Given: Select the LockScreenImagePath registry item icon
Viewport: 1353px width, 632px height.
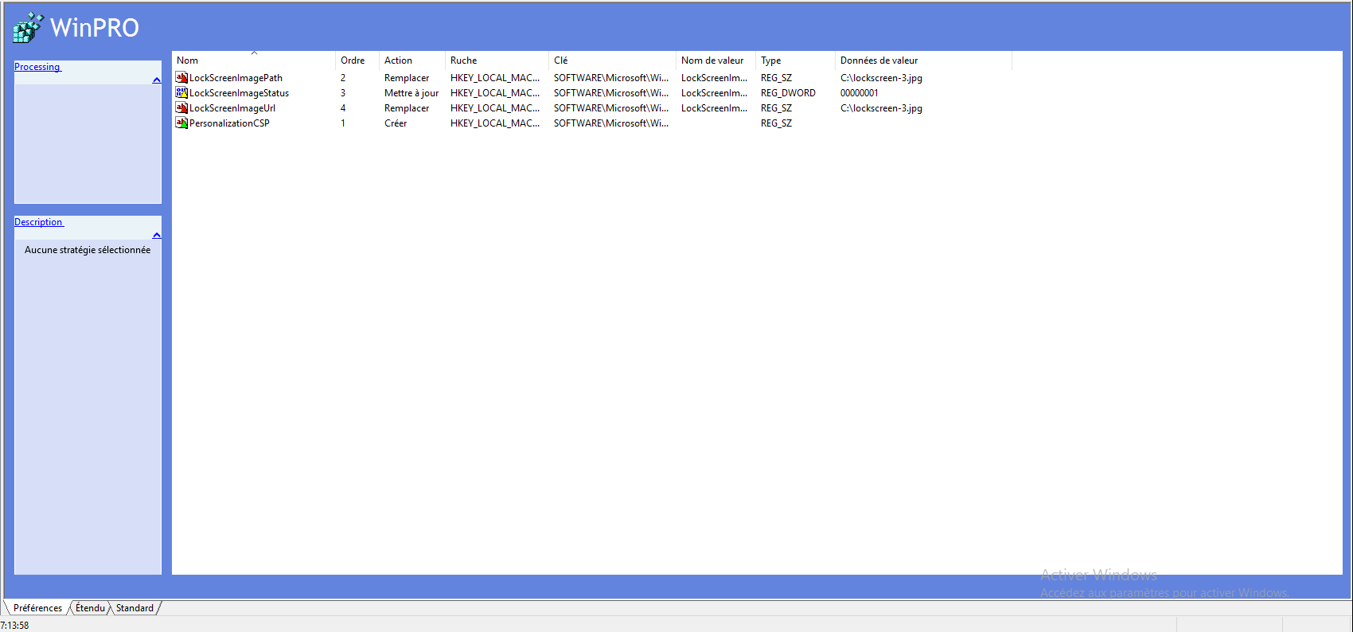Looking at the screenshot, I should [181, 78].
